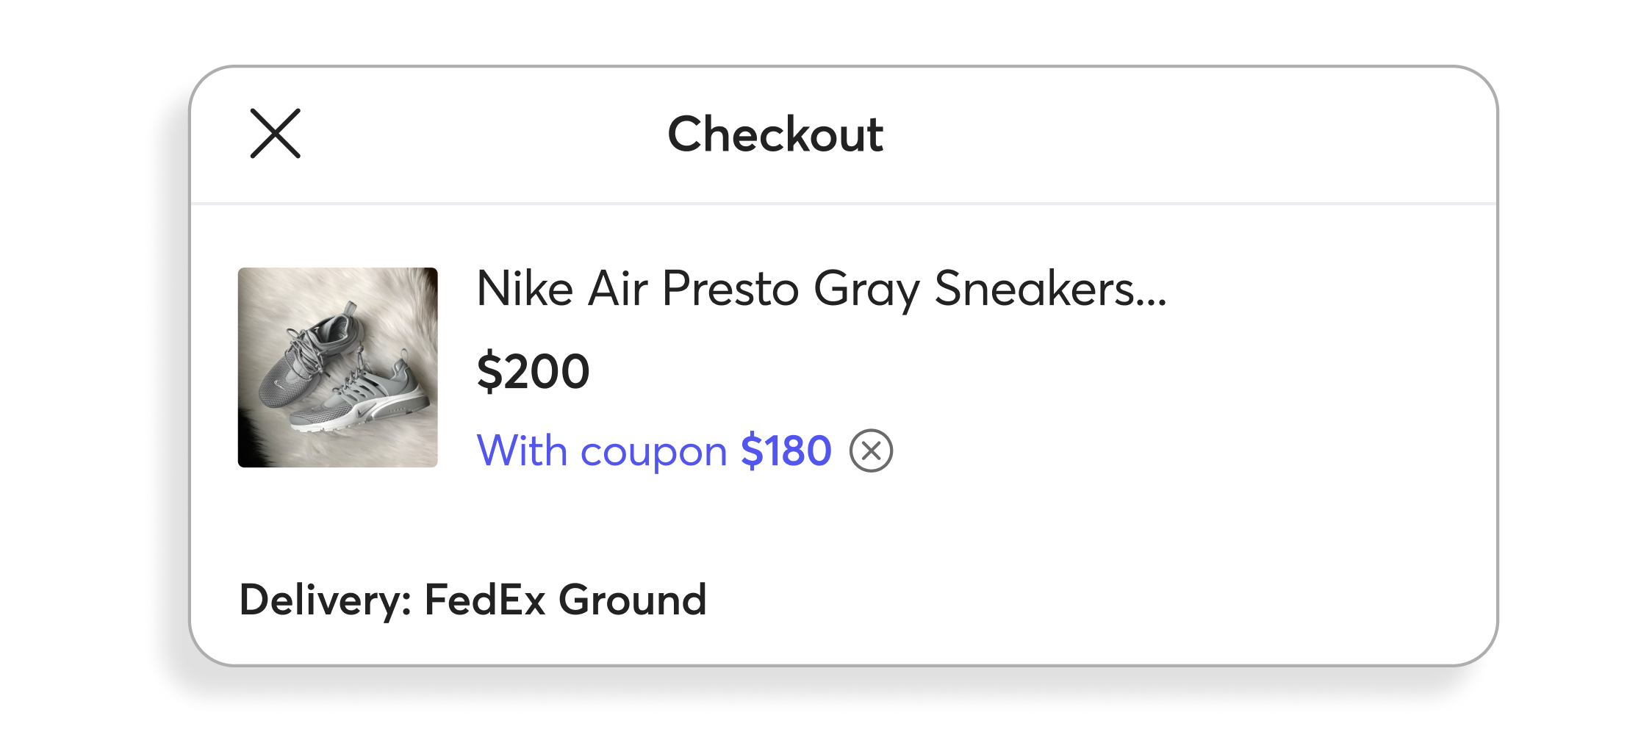Click the word "coupon" in blue text
Screen dimensions: 1652x732
[653, 452]
